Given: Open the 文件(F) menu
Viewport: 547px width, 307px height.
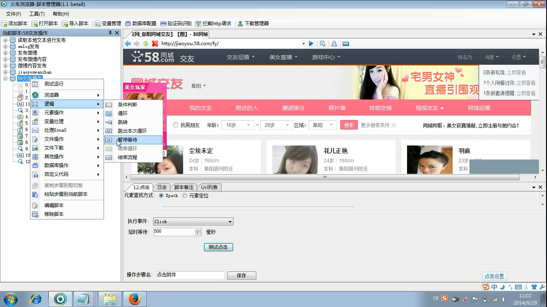Looking at the screenshot, I should pyautogui.click(x=14, y=14).
